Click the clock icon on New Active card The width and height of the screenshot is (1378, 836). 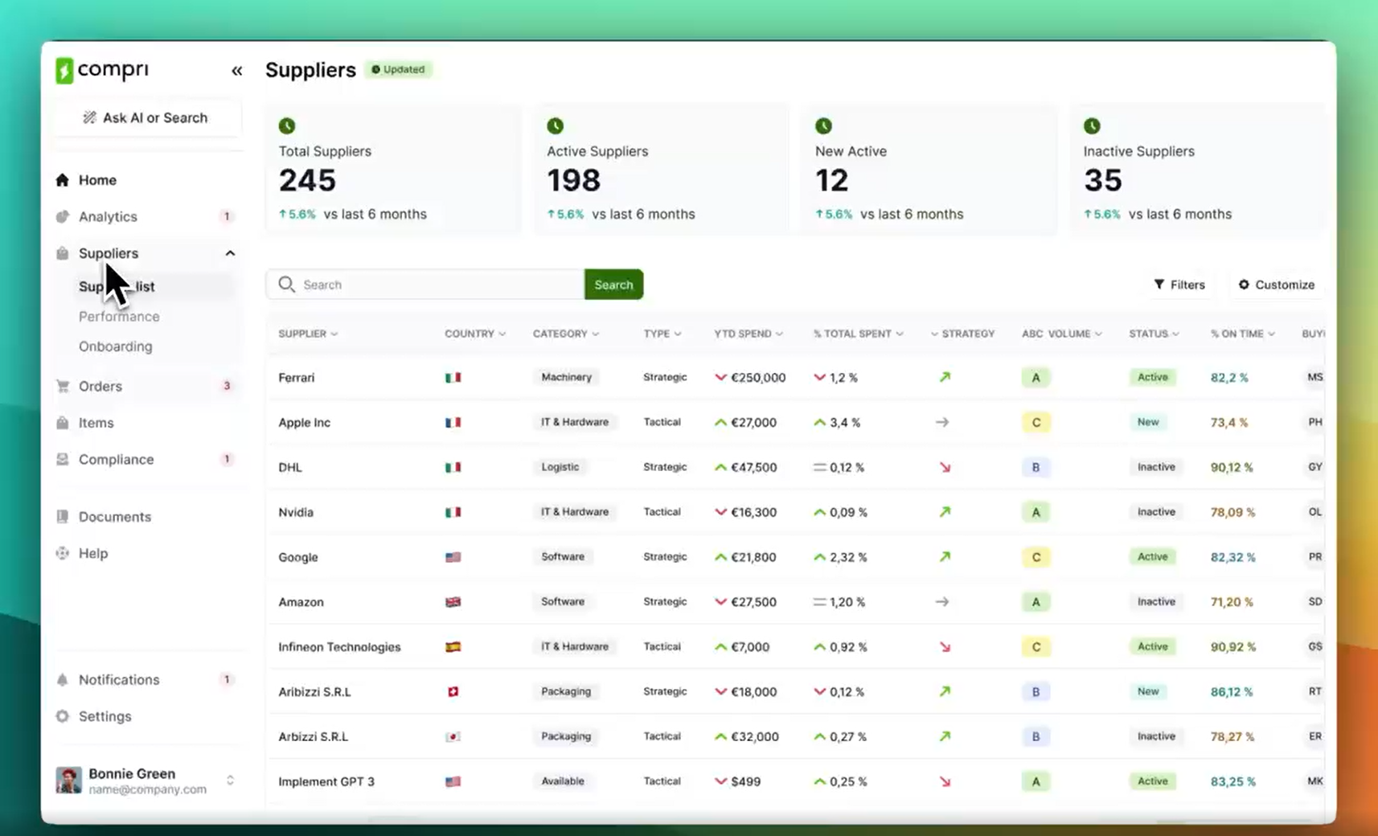click(x=823, y=126)
